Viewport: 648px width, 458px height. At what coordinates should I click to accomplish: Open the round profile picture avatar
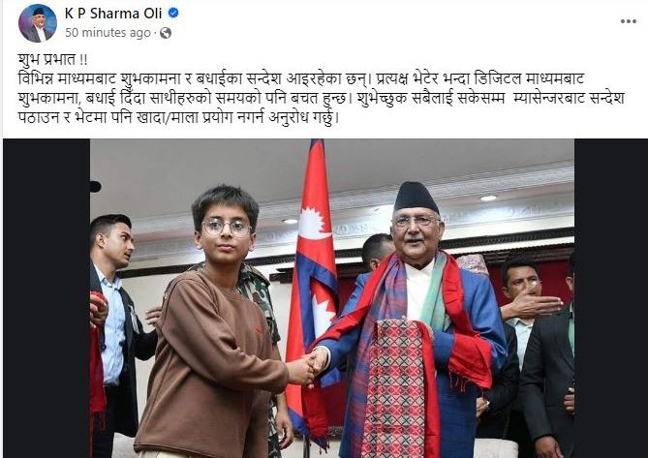38,23
